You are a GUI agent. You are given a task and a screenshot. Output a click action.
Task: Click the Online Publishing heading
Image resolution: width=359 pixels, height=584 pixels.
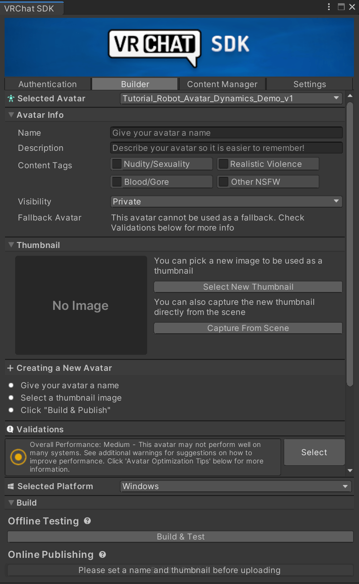coord(51,555)
